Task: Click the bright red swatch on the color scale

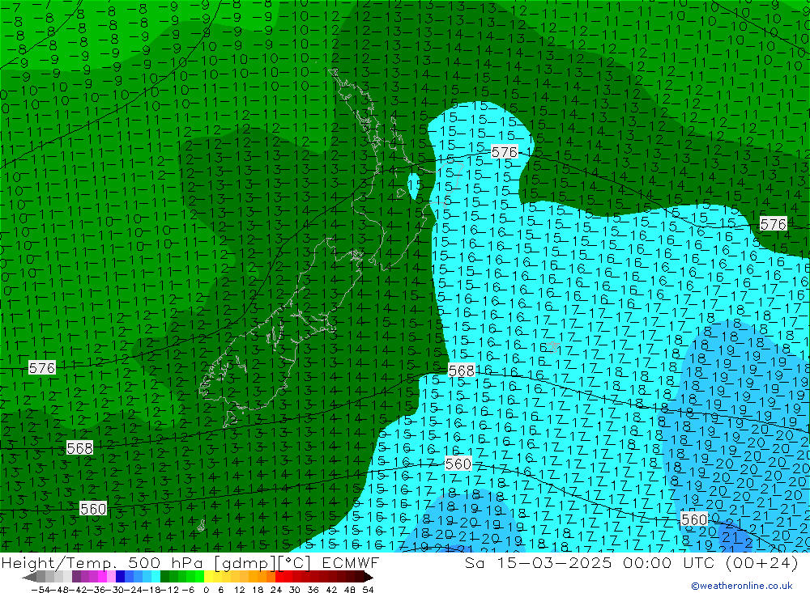Action: tap(279, 577)
